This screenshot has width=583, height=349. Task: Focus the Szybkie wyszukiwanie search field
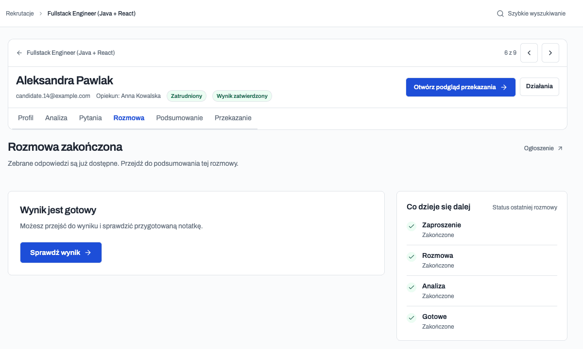coord(532,14)
